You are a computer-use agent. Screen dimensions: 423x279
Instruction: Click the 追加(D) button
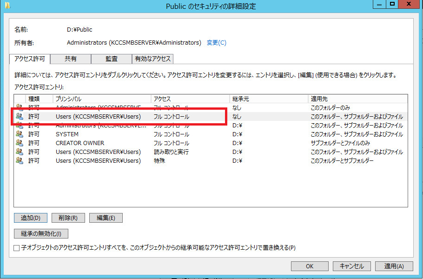click(30, 218)
